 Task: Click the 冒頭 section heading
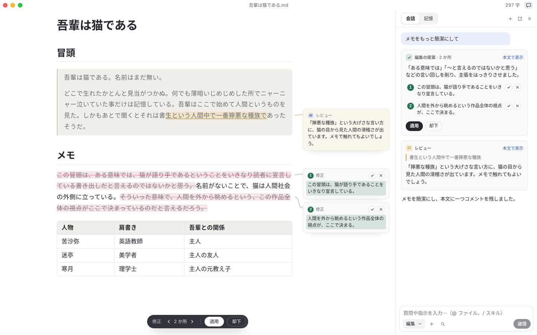[x=66, y=53]
